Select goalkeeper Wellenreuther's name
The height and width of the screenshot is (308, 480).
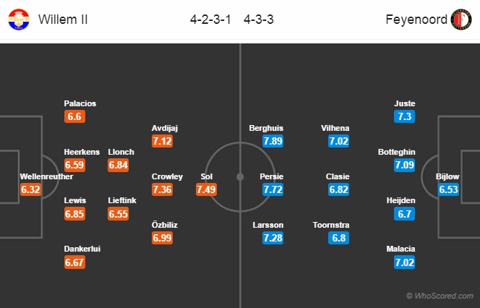tap(48, 176)
